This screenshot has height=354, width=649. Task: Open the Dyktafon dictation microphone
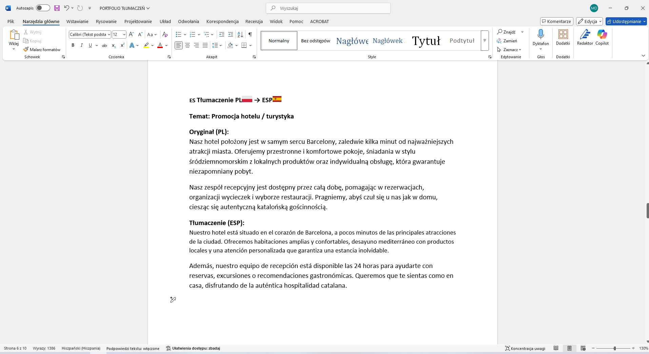[x=541, y=34]
